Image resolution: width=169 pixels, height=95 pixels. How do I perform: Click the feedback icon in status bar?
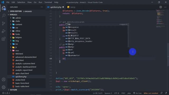[x=161, y=93]
